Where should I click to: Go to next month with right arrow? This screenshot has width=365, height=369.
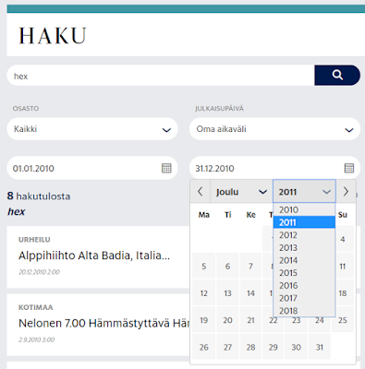click(346, 192)
